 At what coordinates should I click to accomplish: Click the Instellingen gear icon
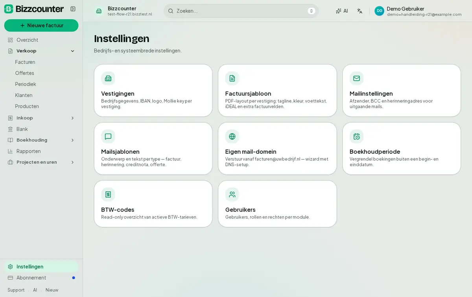click(10, 266)
